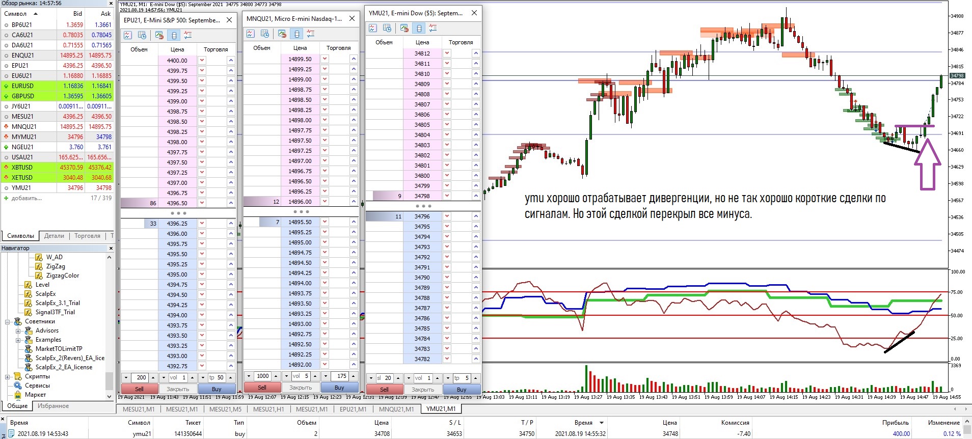Click orders list icon in EPU21 toolbar
Image resolution: width=972 pixels, height=439 pixels.
coord(188,35)
